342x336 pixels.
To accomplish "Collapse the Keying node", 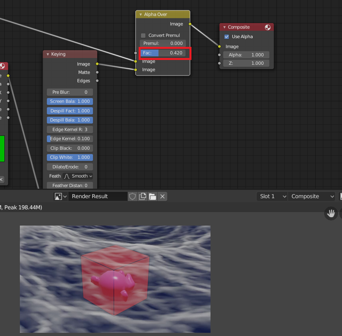I will (48, 54).
